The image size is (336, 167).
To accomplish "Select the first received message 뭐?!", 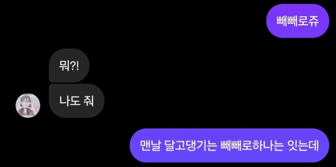I will (69, 65).
